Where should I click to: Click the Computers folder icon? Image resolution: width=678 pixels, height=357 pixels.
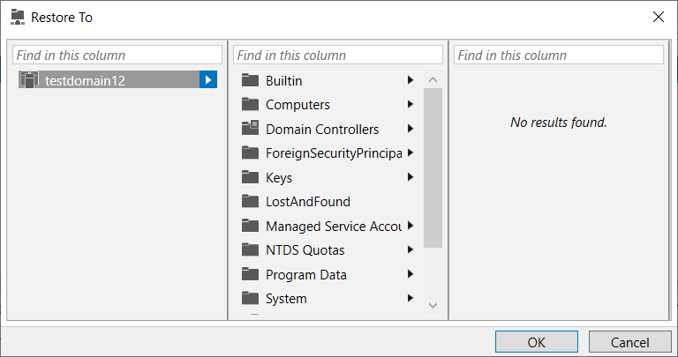250,104
